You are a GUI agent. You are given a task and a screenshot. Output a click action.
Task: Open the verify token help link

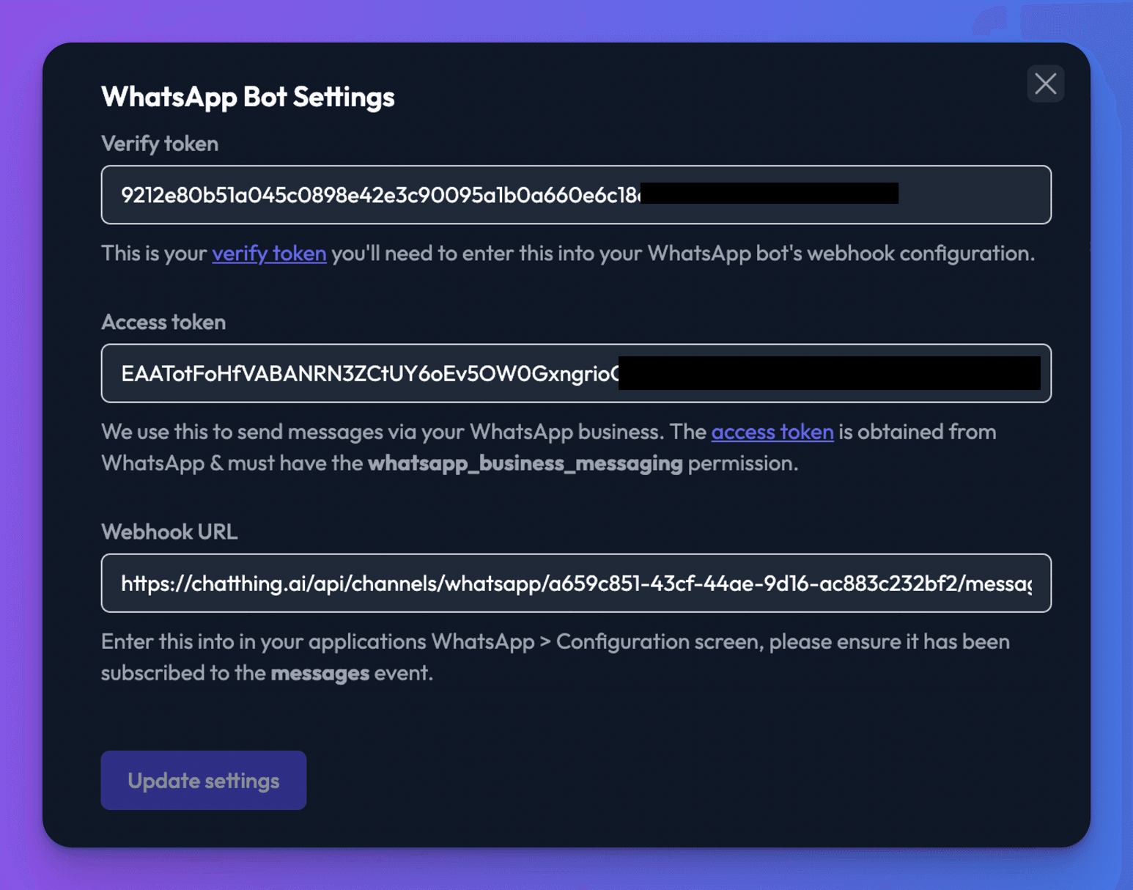click(x=269, y=254)
